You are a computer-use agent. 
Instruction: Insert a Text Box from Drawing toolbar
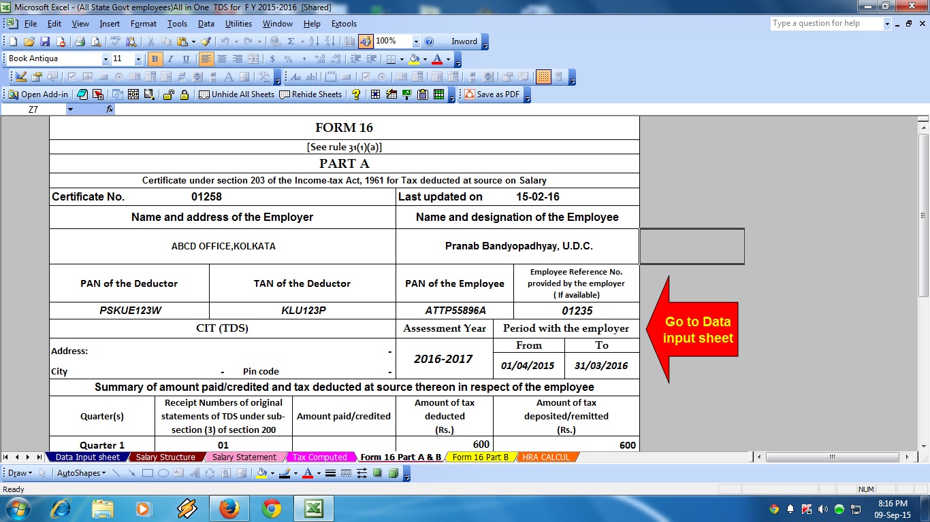179,473
